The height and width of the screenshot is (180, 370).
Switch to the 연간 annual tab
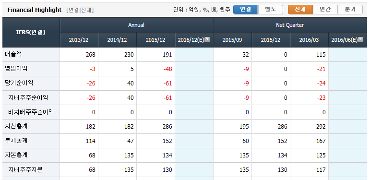(x=325, y=10)
